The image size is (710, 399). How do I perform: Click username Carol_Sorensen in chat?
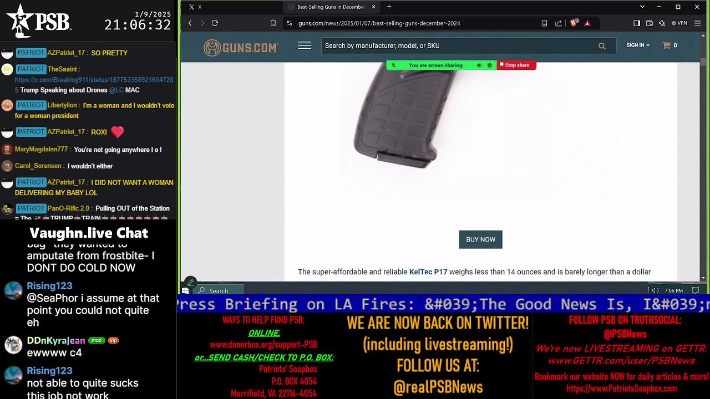pos(38,166)
